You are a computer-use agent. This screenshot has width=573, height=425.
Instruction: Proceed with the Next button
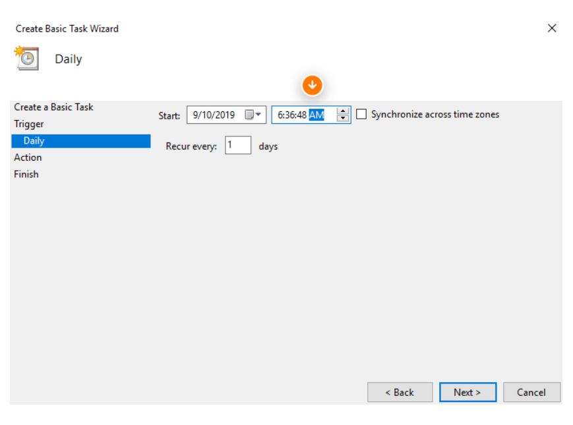[x=467, y=392]
